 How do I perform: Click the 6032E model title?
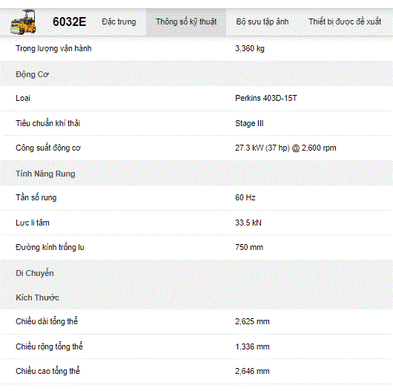70,22
